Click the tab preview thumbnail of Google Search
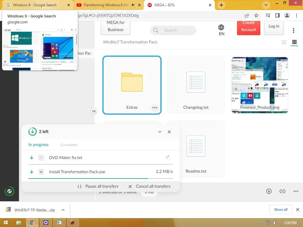Screen dimensions: 303x227 tap(40, 49)
